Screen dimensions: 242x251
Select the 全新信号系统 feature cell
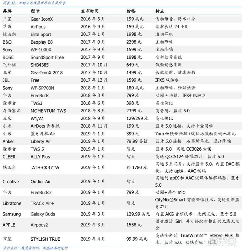click(x=169, y=57)
